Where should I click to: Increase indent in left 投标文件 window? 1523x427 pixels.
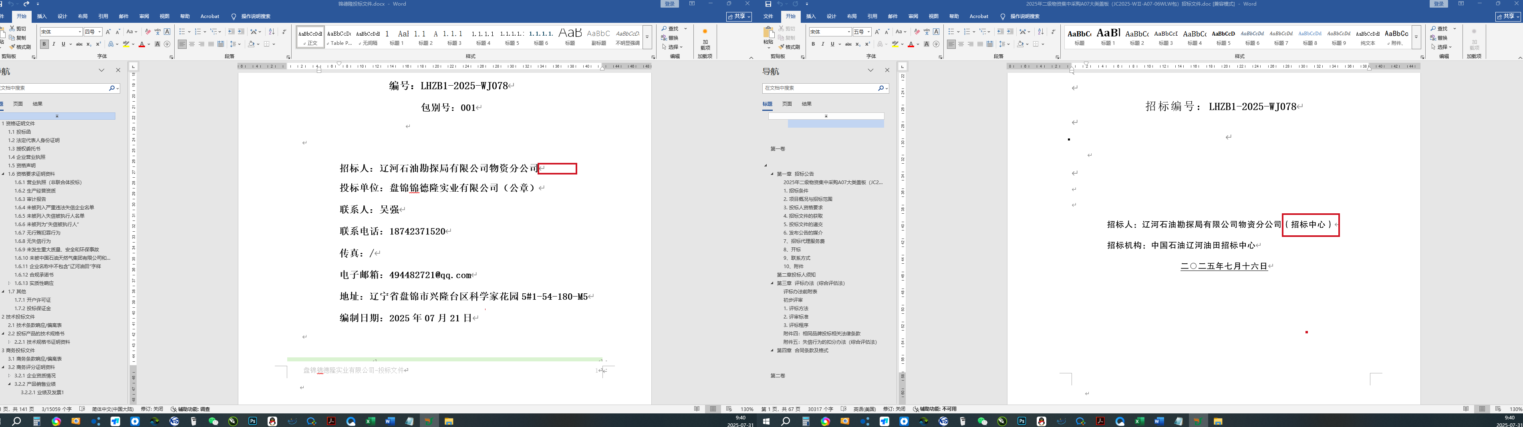[x=241, y=32]
